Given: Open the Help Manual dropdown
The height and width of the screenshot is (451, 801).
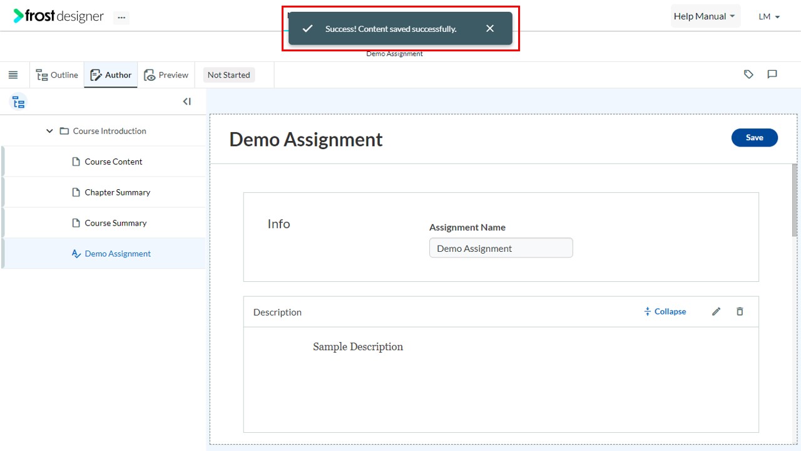Looking at the screenshot, I should (x=705, y=16).
